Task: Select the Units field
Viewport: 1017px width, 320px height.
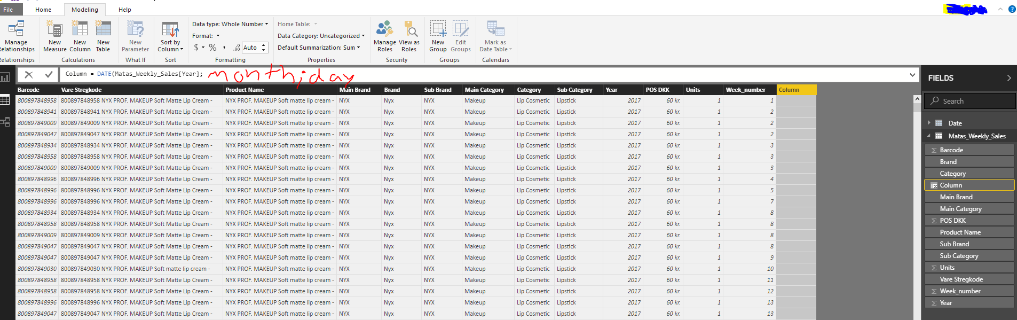Action: (x=969, y=268)
